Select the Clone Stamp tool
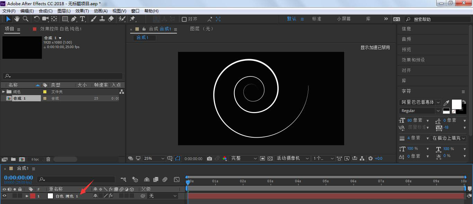 point(102,19)
